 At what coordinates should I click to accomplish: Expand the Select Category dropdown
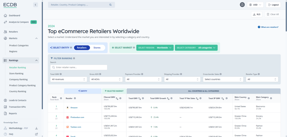tap(196, 48)
